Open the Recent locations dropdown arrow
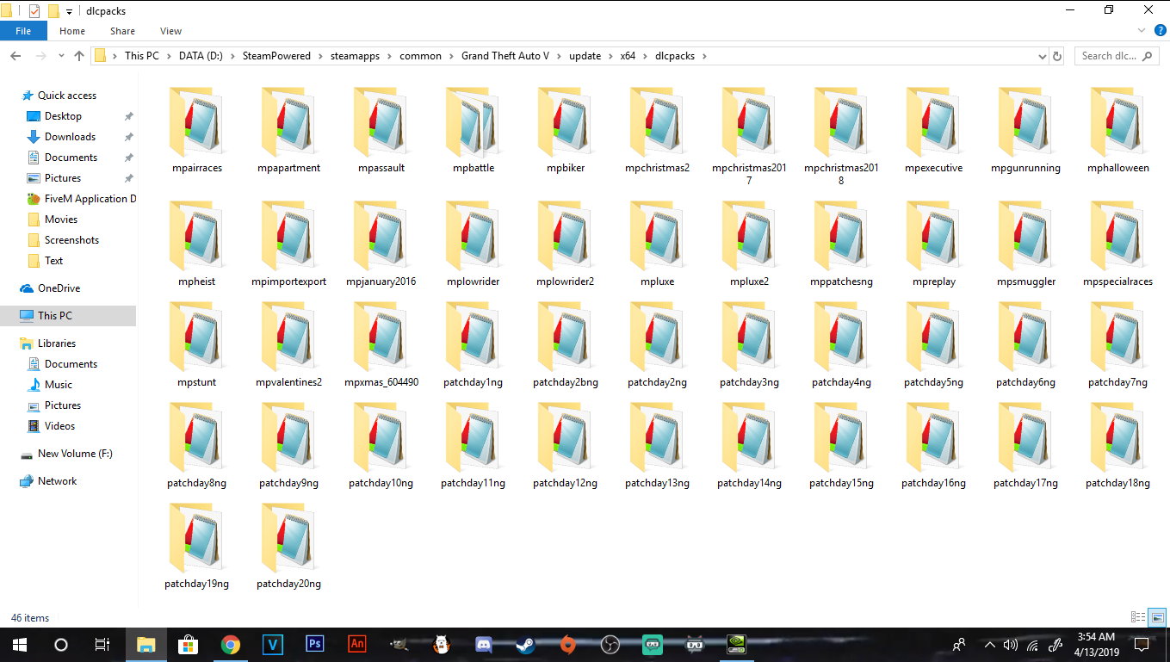This screenshot has width=1170, height=662. pyautogui.click(x=60, y=56)
